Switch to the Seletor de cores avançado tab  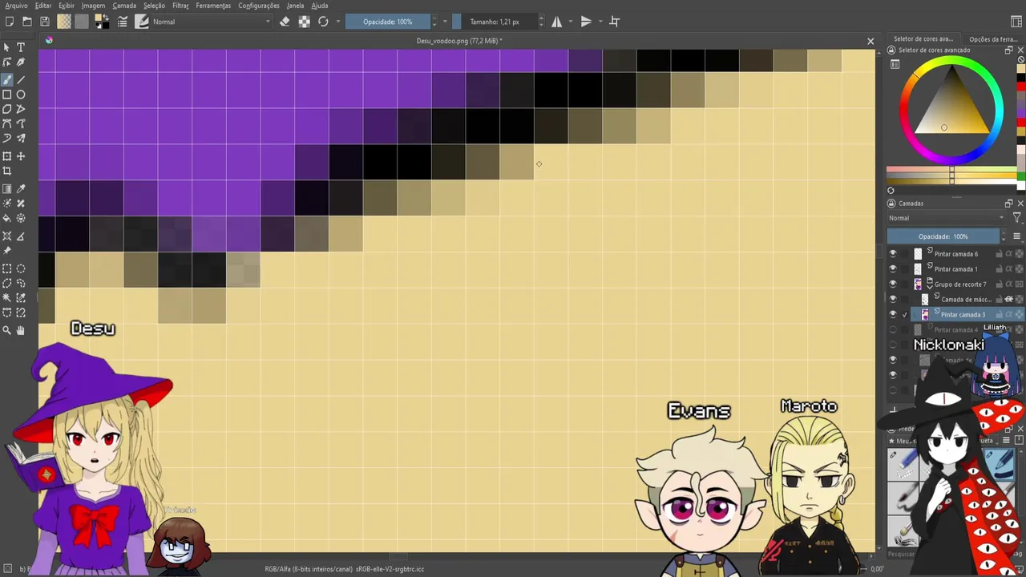click(923, 38)
